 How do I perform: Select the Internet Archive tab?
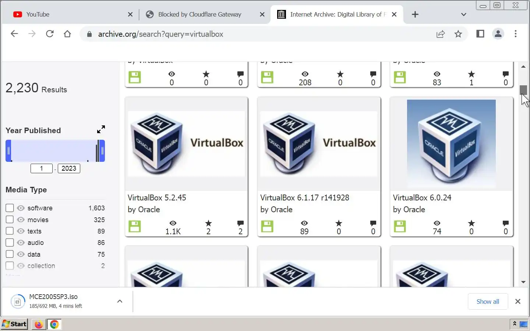[337, 14]
